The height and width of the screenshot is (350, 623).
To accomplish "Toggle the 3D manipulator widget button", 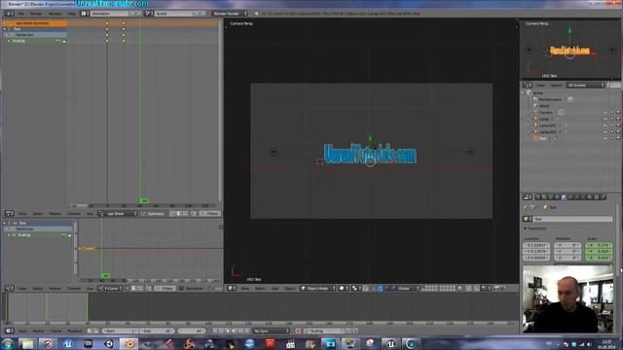I will coord(380,289).
